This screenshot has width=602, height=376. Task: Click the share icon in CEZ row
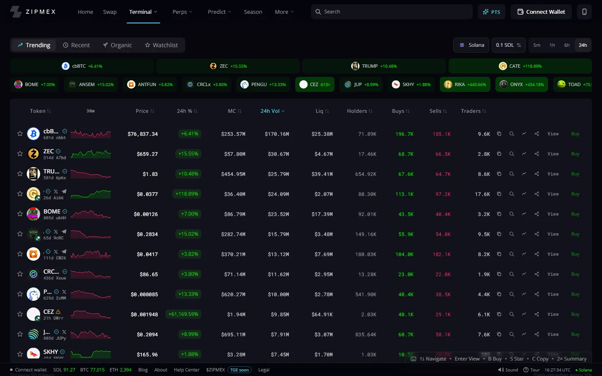pos(537,314)
